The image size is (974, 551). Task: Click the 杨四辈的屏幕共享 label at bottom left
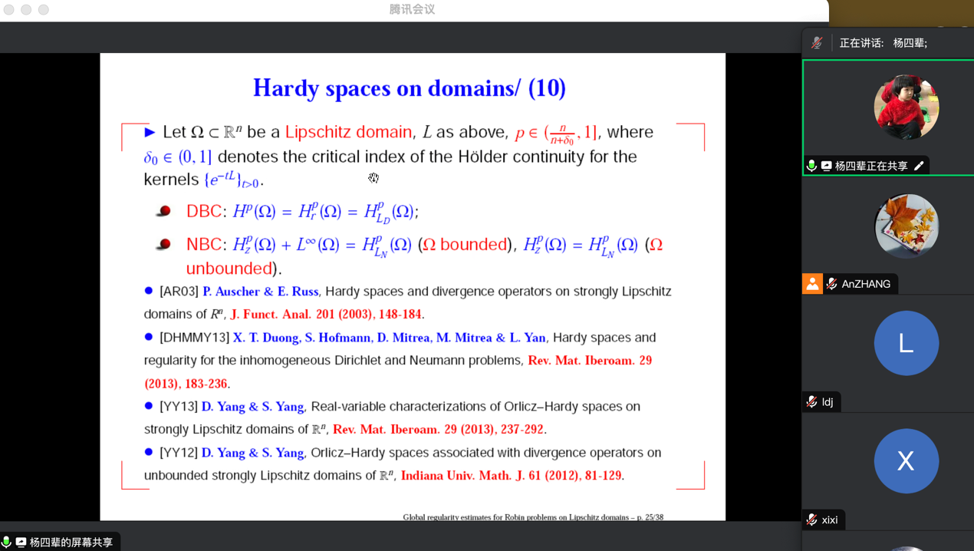click(71, 543)
